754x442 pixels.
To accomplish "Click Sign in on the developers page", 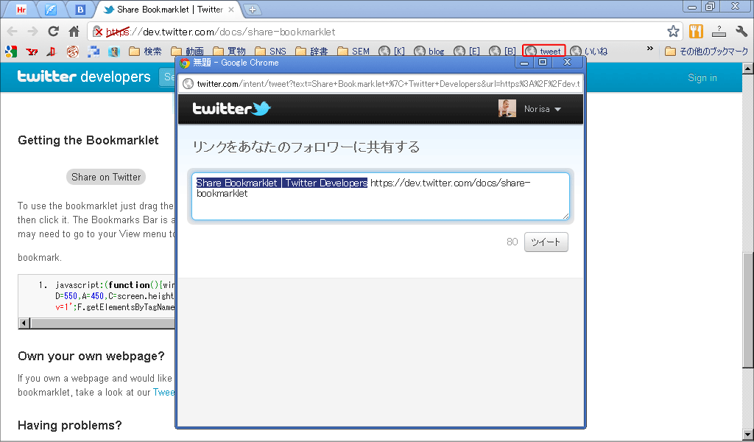I will tap(702, 77).
